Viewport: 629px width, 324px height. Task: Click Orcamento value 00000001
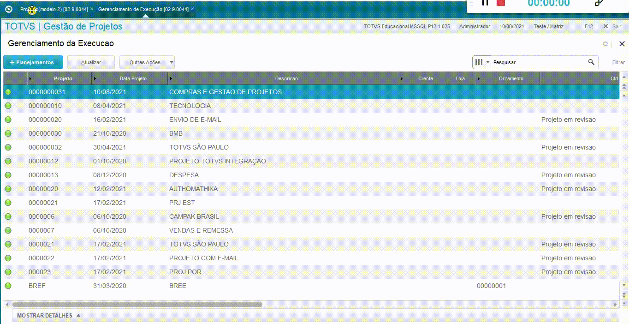click(x=491, y=286)
